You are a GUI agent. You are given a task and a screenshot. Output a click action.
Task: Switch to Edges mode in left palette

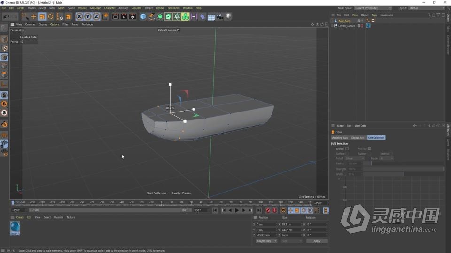pyautogui.click(x=4, y=66)
